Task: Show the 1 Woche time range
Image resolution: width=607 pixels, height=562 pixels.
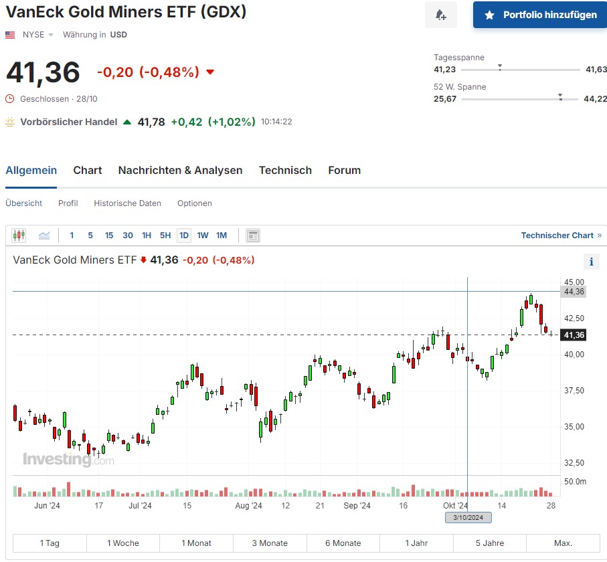Action: [123, 543]
